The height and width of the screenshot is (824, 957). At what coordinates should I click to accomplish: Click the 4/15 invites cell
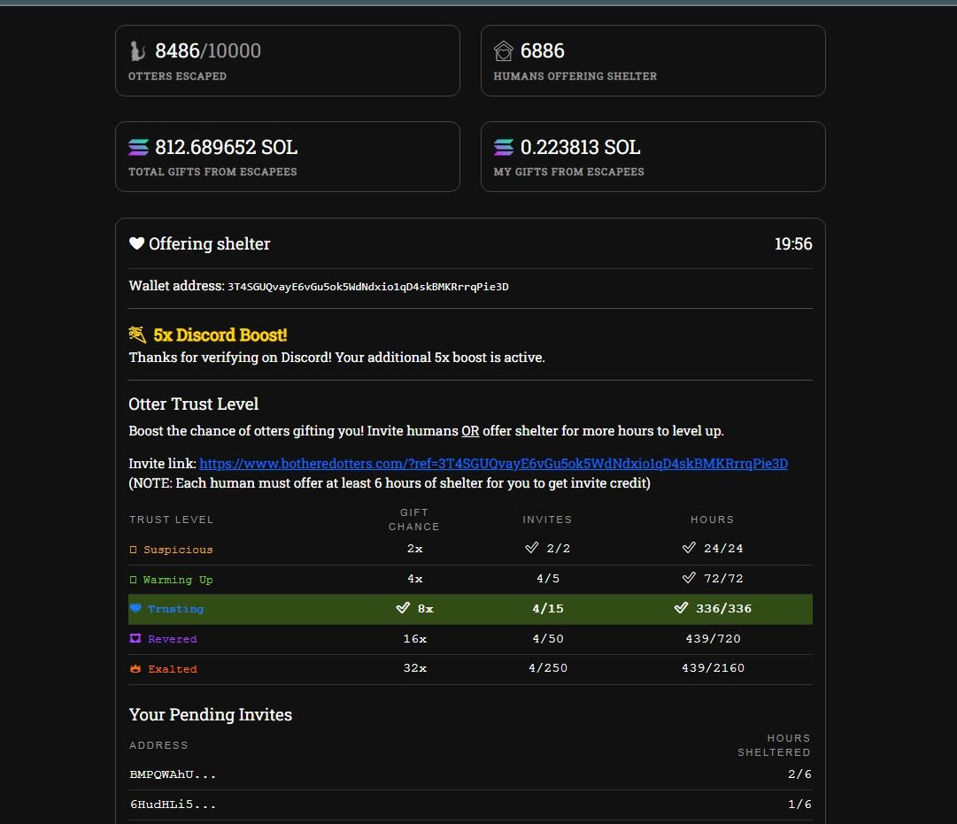click(547, 609)
